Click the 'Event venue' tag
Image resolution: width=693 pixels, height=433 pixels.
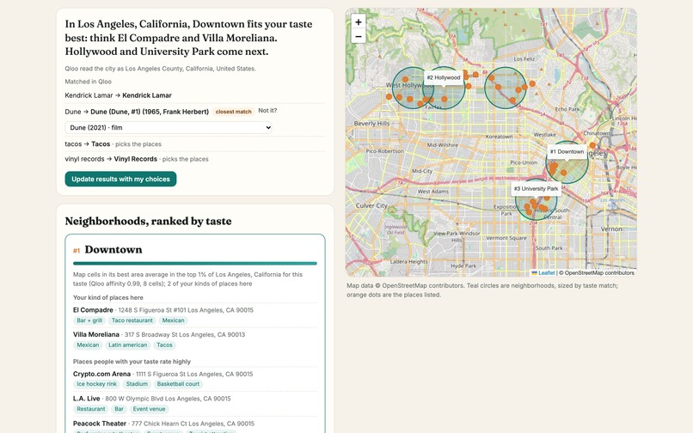click(x=149, y=409)
